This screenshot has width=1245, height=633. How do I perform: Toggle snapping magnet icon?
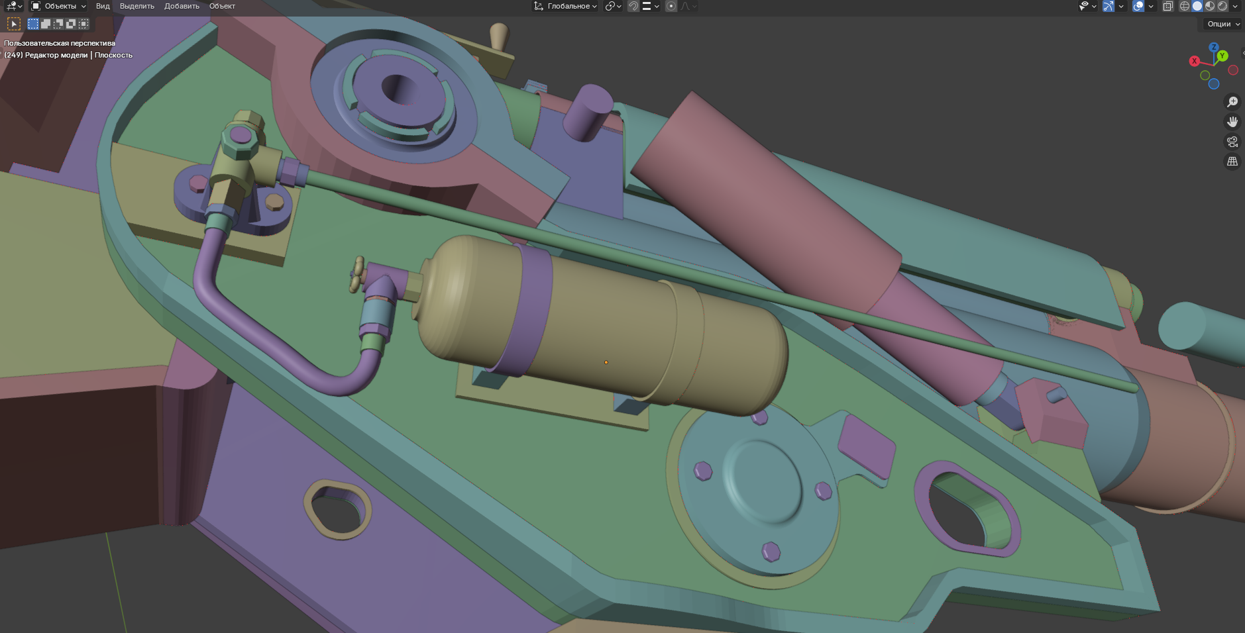click(x=633, y=6)
